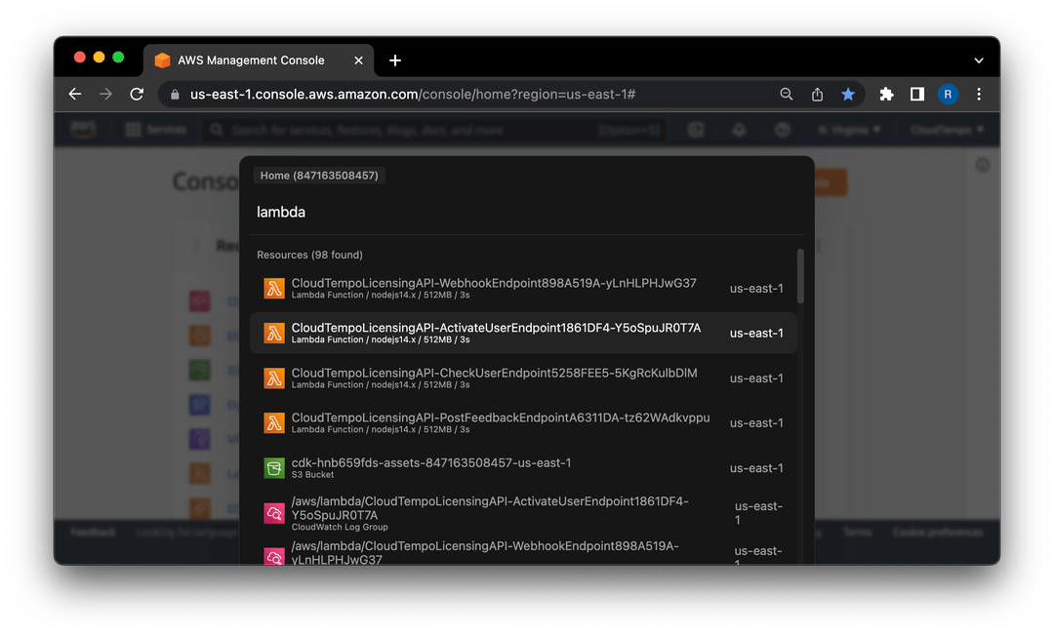Open the browser extensions puzzle icon
This screenshot has height=636, width=1054.
click(886, 94)
